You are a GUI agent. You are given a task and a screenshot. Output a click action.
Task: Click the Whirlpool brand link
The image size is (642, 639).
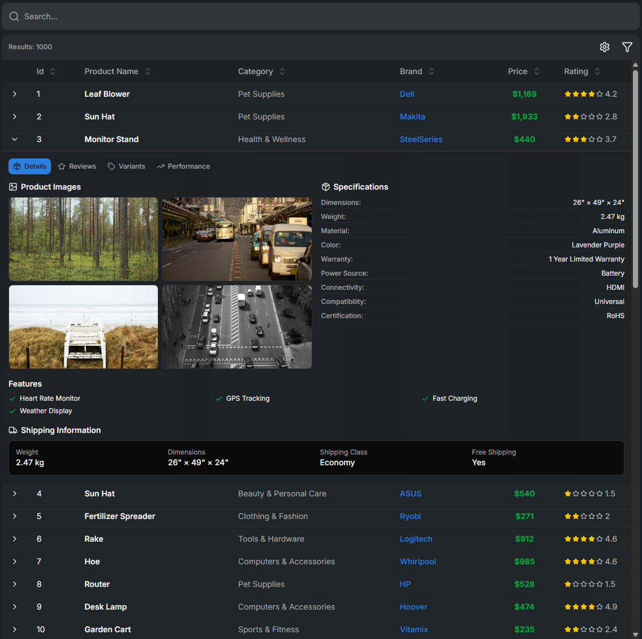click(417, 561)
